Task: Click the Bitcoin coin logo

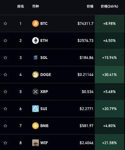Action: click(36, 23)
